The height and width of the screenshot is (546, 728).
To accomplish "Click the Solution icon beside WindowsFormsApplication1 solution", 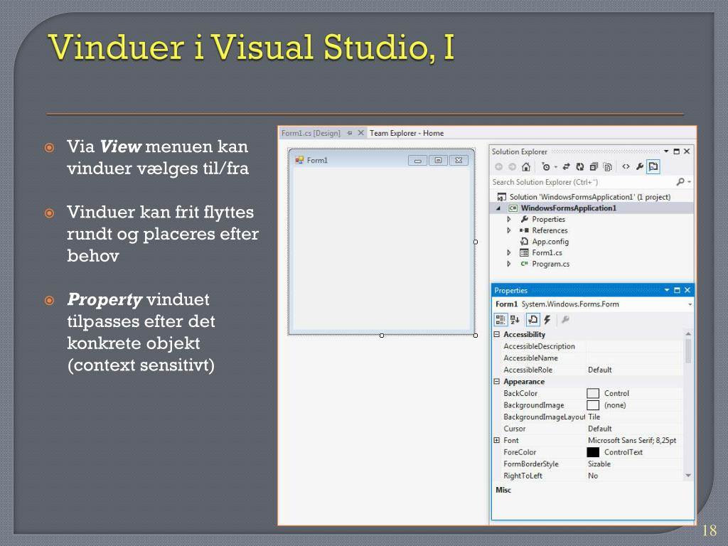I will click(x=501, y=197).
